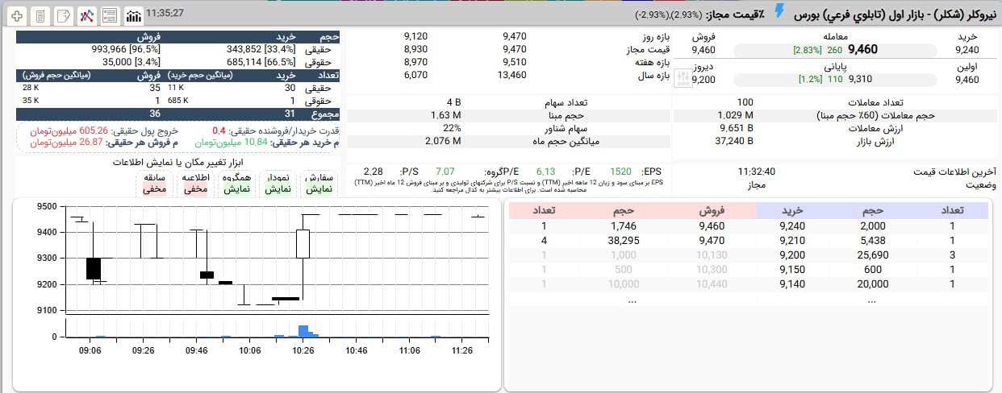Click خروج پول حقیقی 605.26 value
This screenshot has height=393, width=1002.
[x=94, y=130]
